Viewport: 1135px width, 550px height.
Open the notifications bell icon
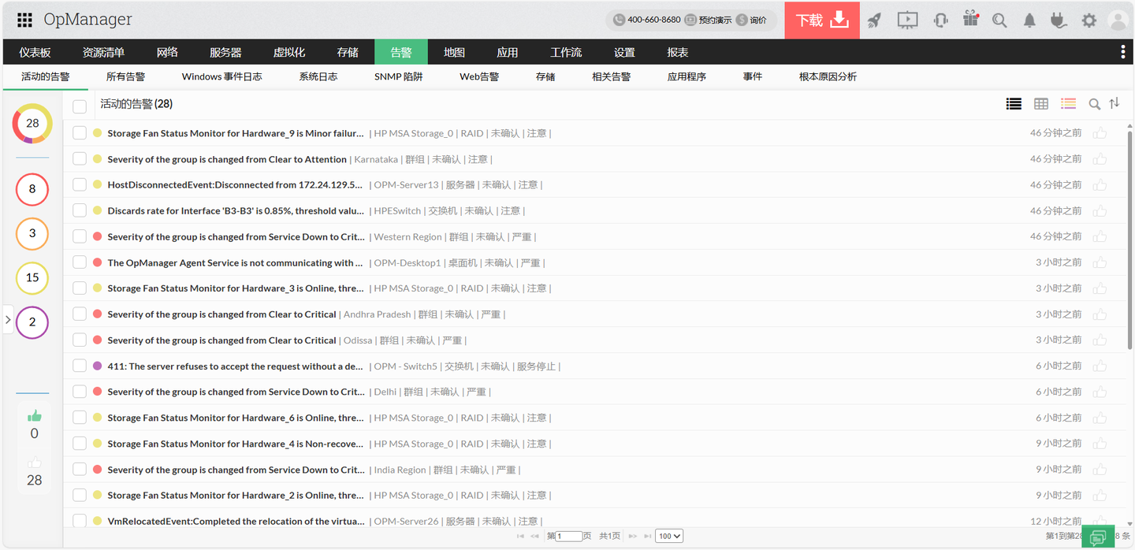(1029, 20)
